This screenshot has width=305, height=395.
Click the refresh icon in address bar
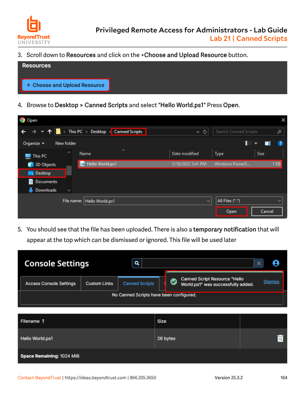(205, 132)
